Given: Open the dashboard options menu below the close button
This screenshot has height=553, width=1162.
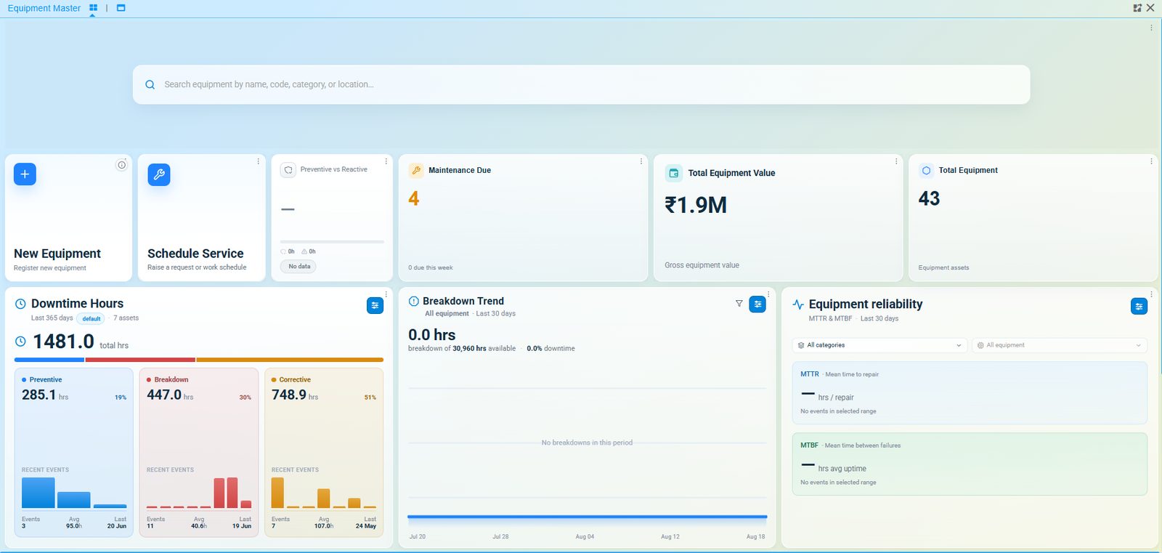Looking at the screenshot, I should [1151, 28].
